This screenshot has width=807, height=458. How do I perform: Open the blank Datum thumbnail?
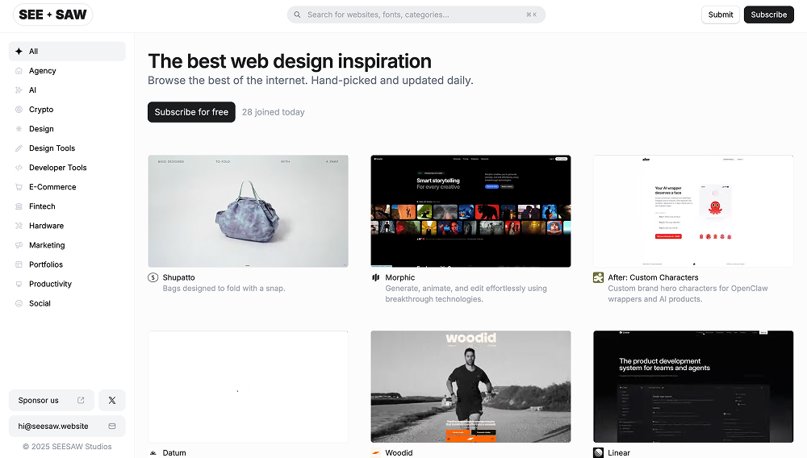(x=248, y=386)
